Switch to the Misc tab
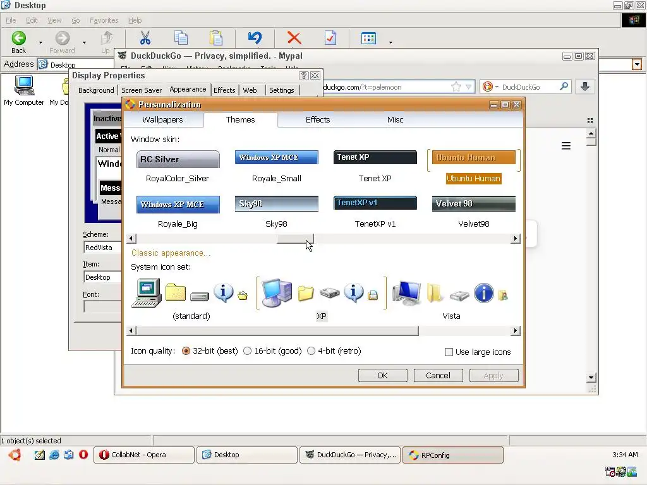Screen dimensions: 647x485 point(395,119)
